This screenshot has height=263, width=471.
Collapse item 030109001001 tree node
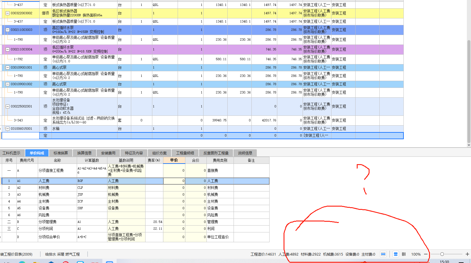(x=7, y=67)
